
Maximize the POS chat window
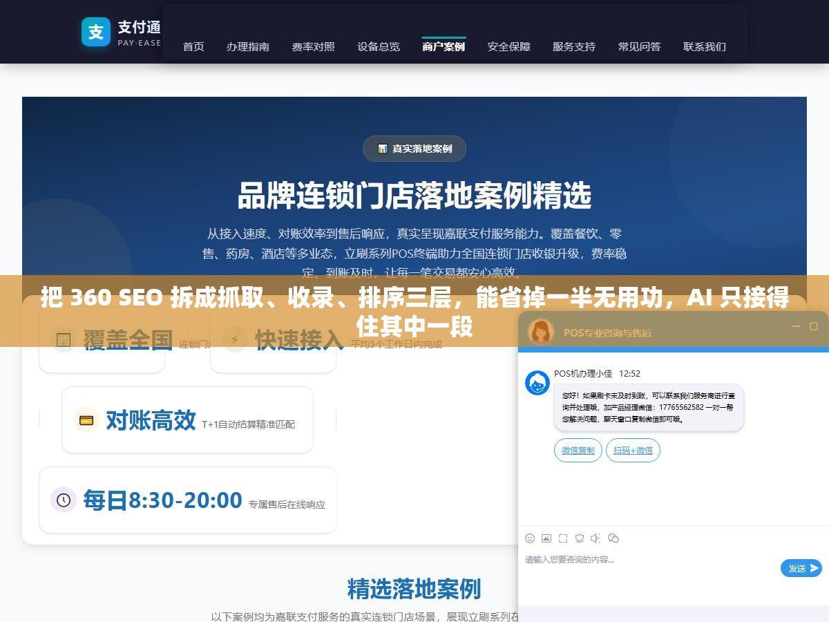(x=813, y=326)
